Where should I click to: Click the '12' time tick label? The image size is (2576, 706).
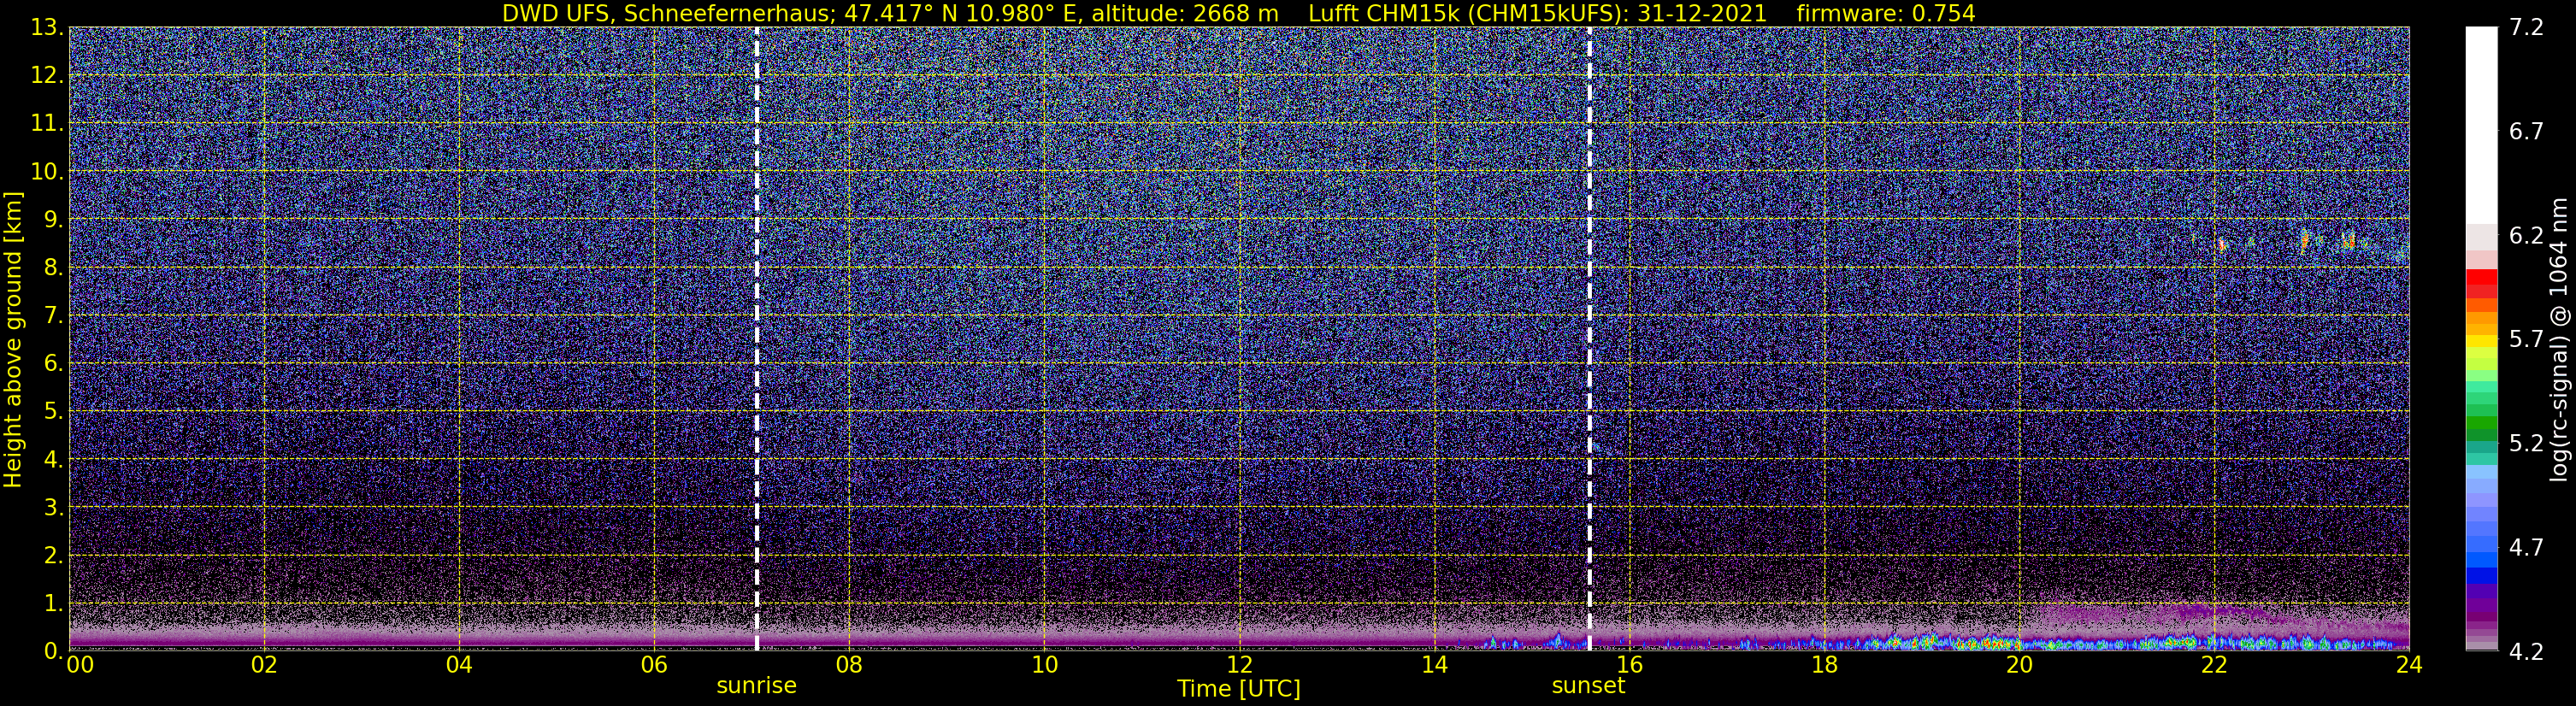[1239, 665]
